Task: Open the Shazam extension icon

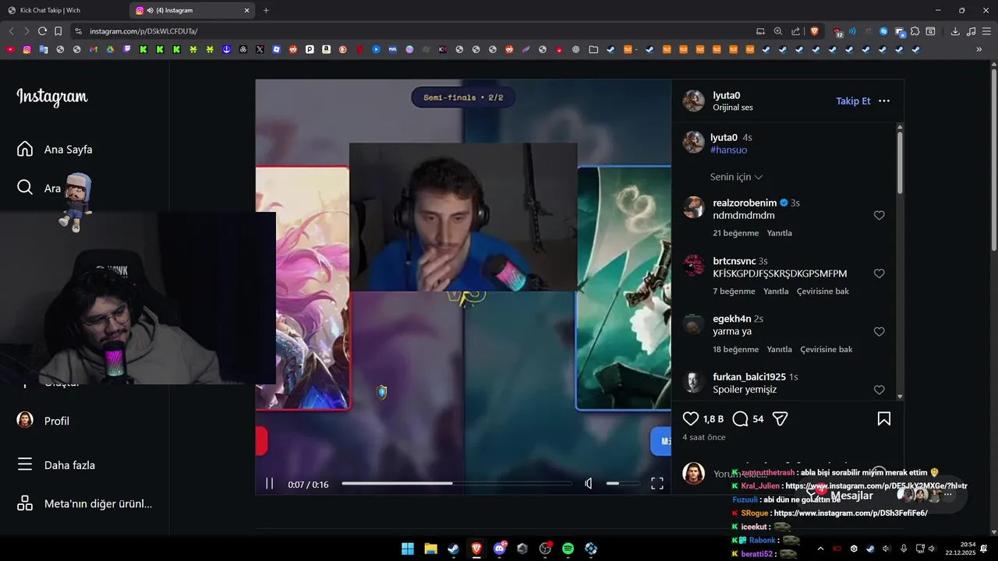Action: pos(883,31)
